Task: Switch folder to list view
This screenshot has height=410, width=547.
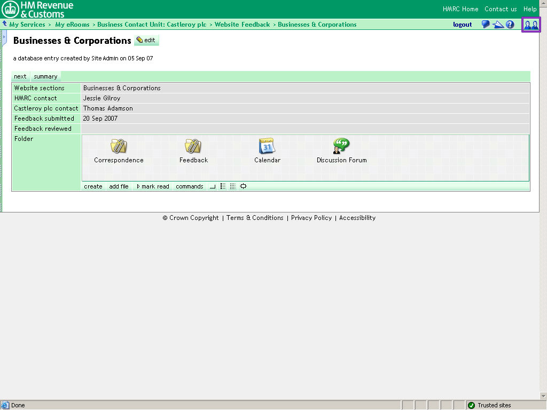Action: tap(223, 186)
